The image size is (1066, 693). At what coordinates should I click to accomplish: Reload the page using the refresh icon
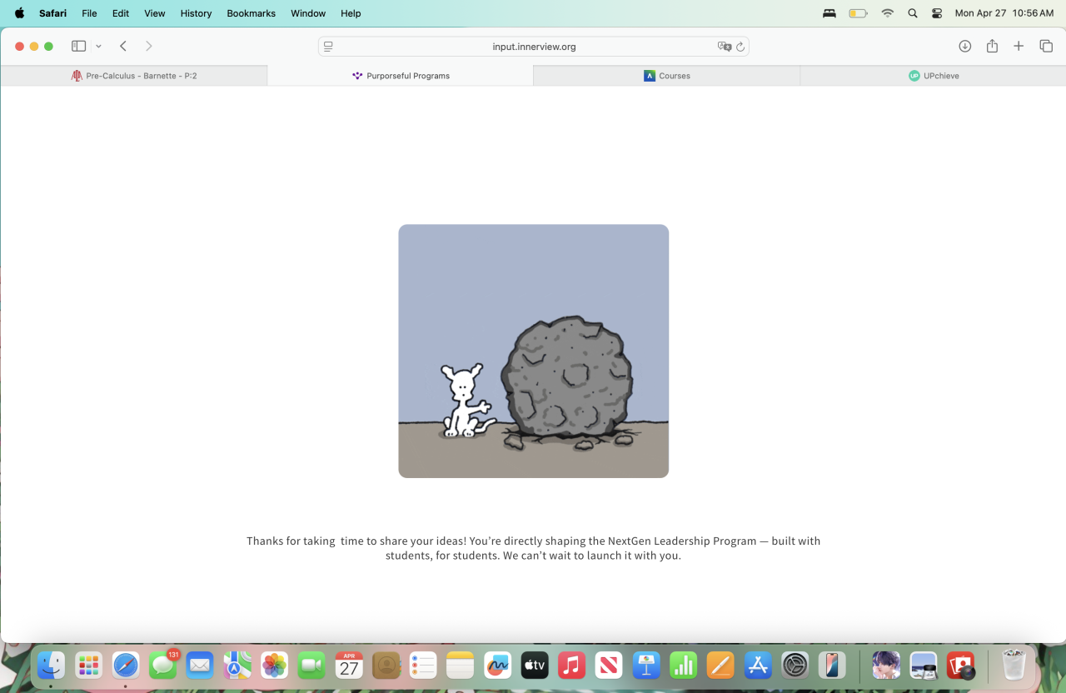tap(740, 47)
